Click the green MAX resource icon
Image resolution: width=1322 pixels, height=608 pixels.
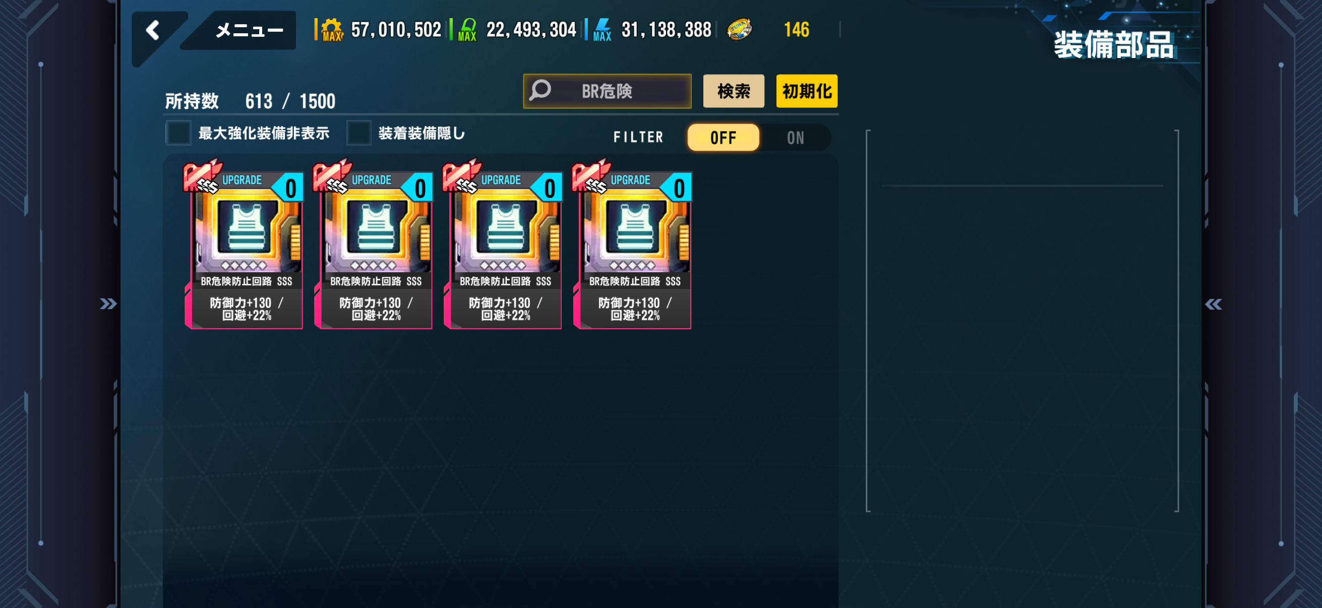click(467, 30)
